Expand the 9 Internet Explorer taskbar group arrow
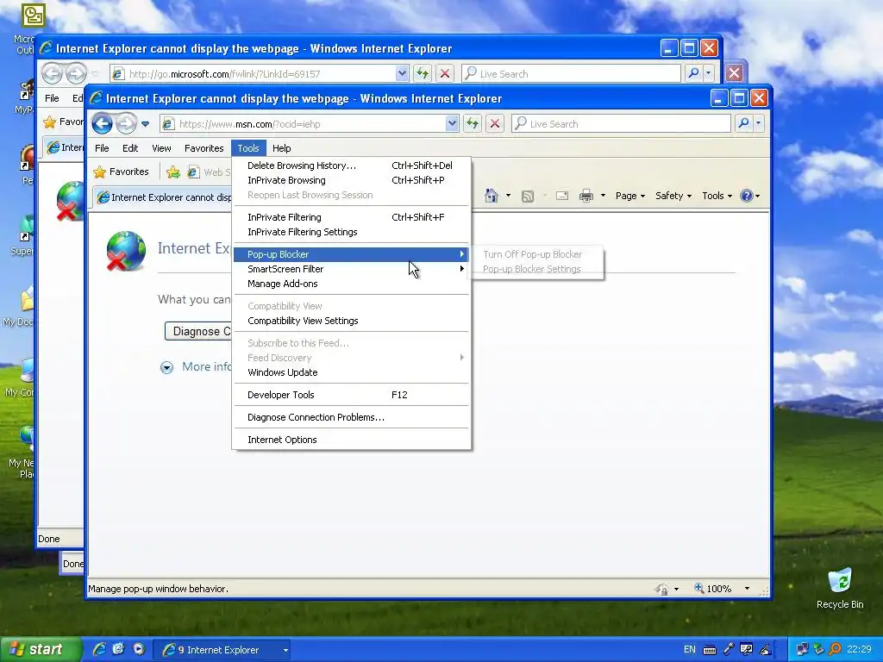Image resolution: width=883 pixels, height=662 pixels. pyautogui.click(x=285, y=650)
